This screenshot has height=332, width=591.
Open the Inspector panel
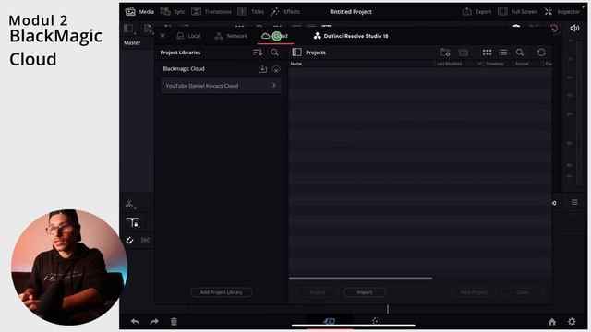pyautogui.click(x=562, y=12)
